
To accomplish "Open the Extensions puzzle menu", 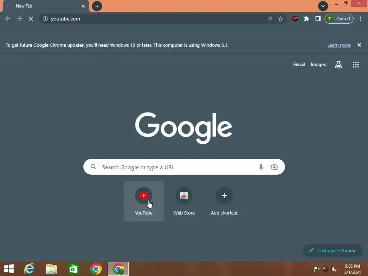I will (307, 19).
